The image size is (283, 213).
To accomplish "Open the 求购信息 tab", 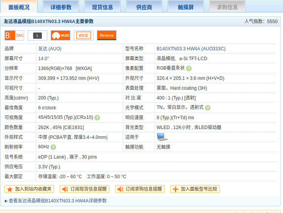I will [227, 7].
